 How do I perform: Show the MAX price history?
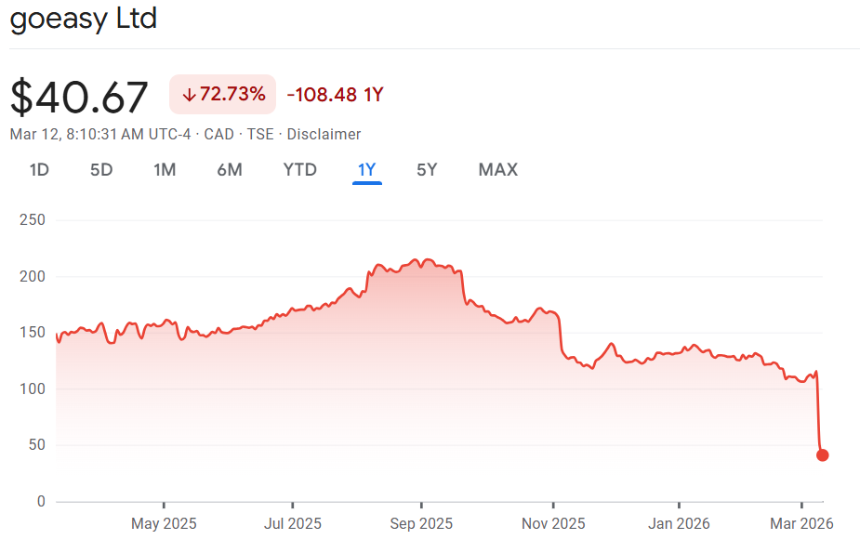tap(498, 170)
